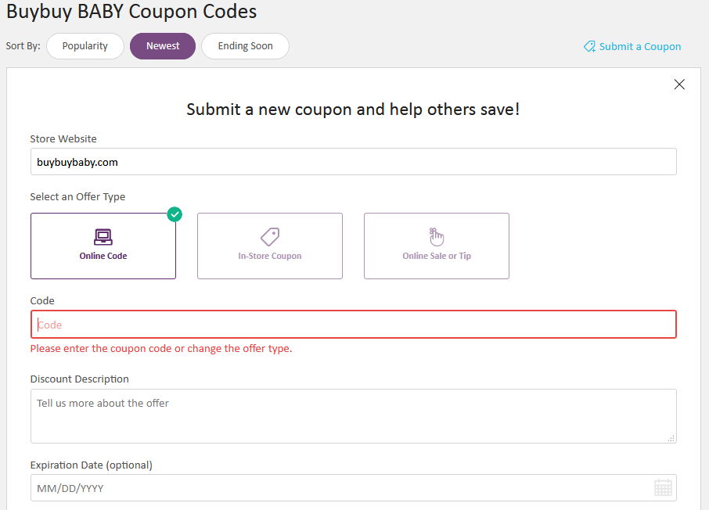Open the calendar icon in Expiration Date
This screenshot has height=510, width=709.
point(663,488)
